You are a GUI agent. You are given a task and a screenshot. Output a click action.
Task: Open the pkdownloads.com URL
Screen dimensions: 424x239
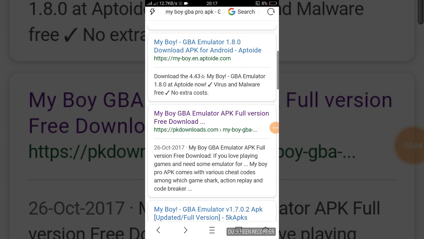click(x=206, y=130)
